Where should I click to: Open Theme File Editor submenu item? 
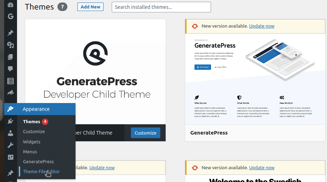41,172
